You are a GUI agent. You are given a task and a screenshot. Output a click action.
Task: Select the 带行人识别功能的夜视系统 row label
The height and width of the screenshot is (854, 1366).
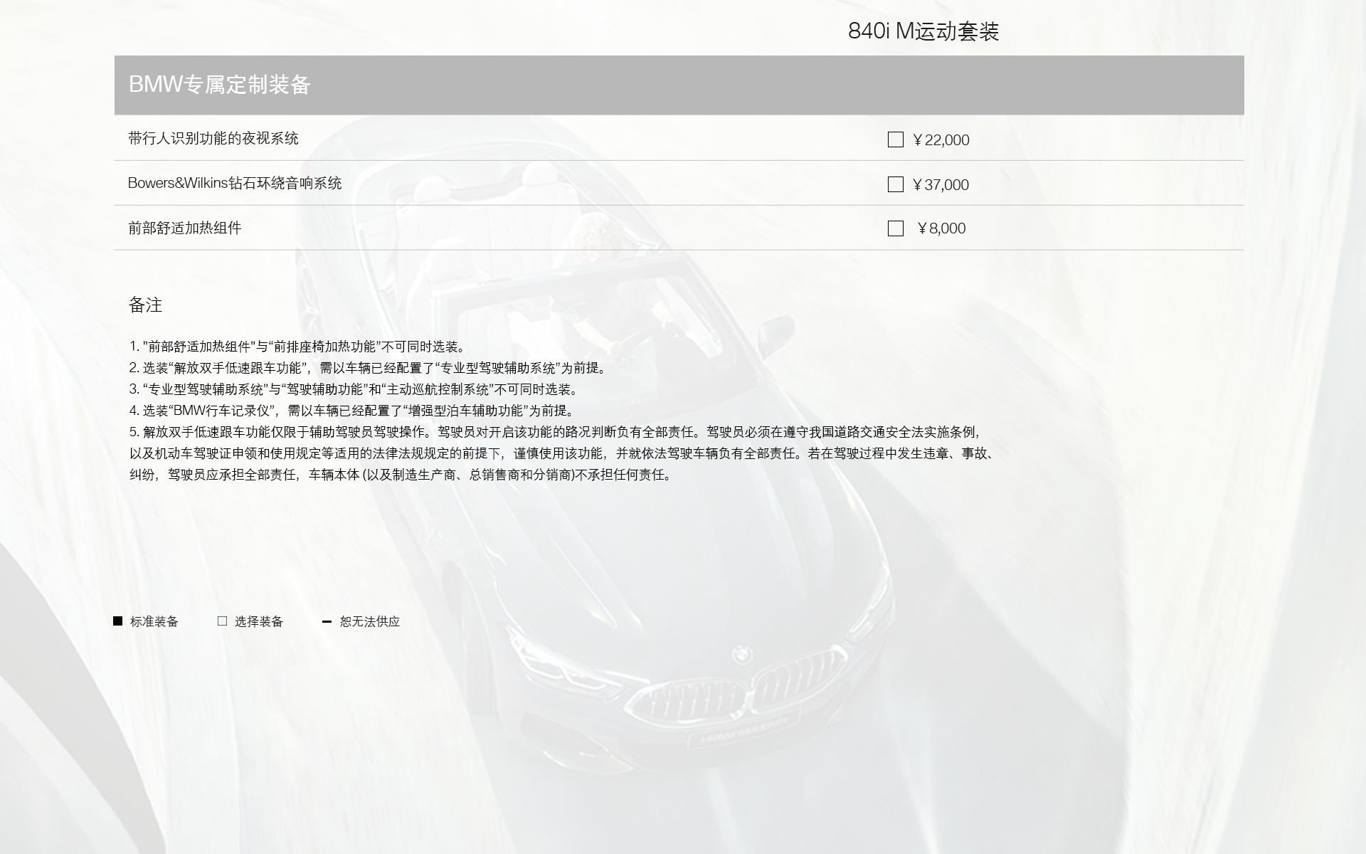click(x=213, y=139)
